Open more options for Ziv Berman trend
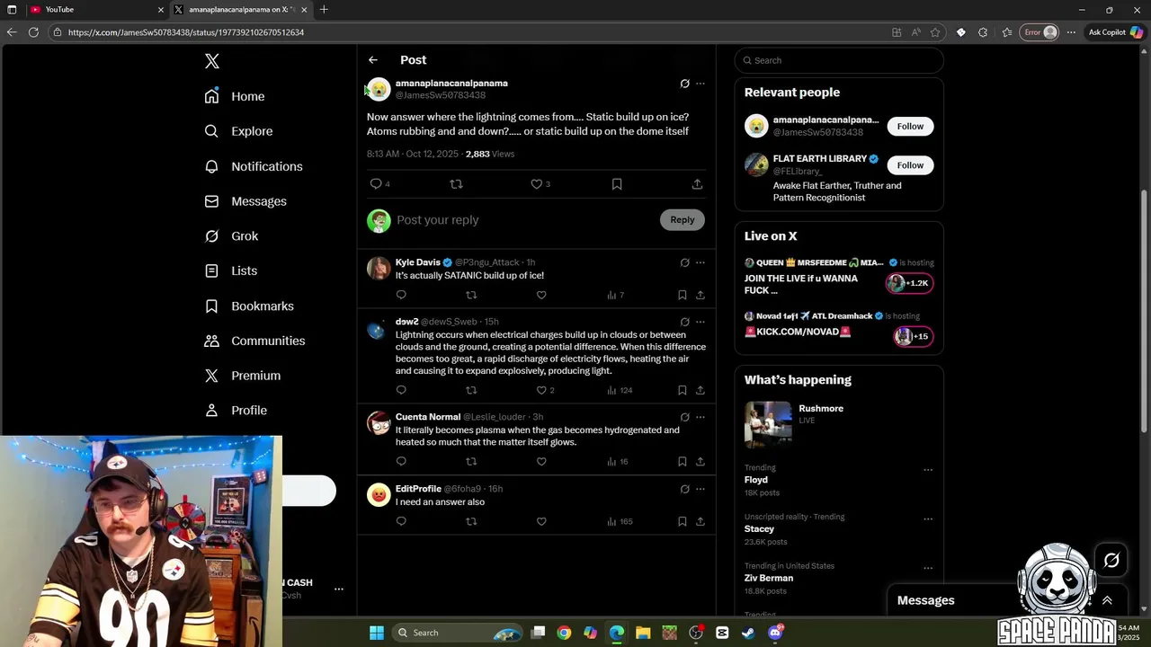This screenshot has width=1151, height=647. (x=928, y=569)
